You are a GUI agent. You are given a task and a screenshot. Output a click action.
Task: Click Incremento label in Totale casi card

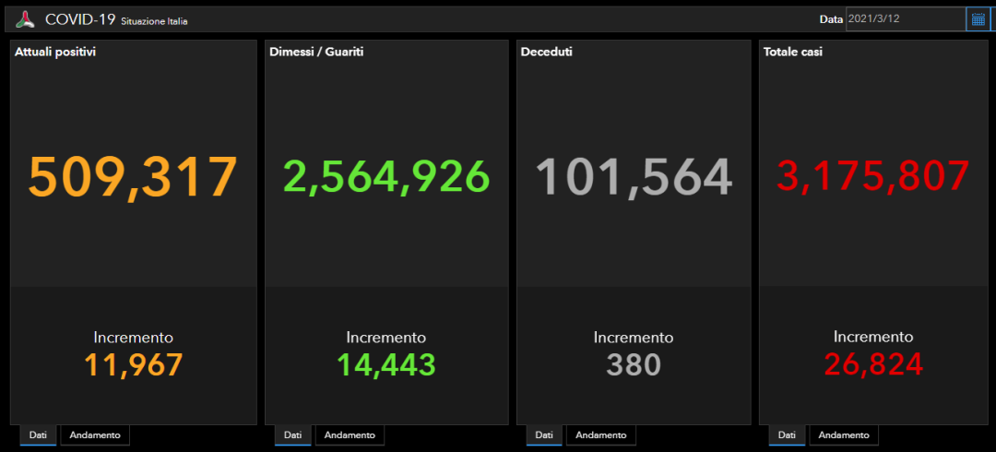tap(873, 337)
